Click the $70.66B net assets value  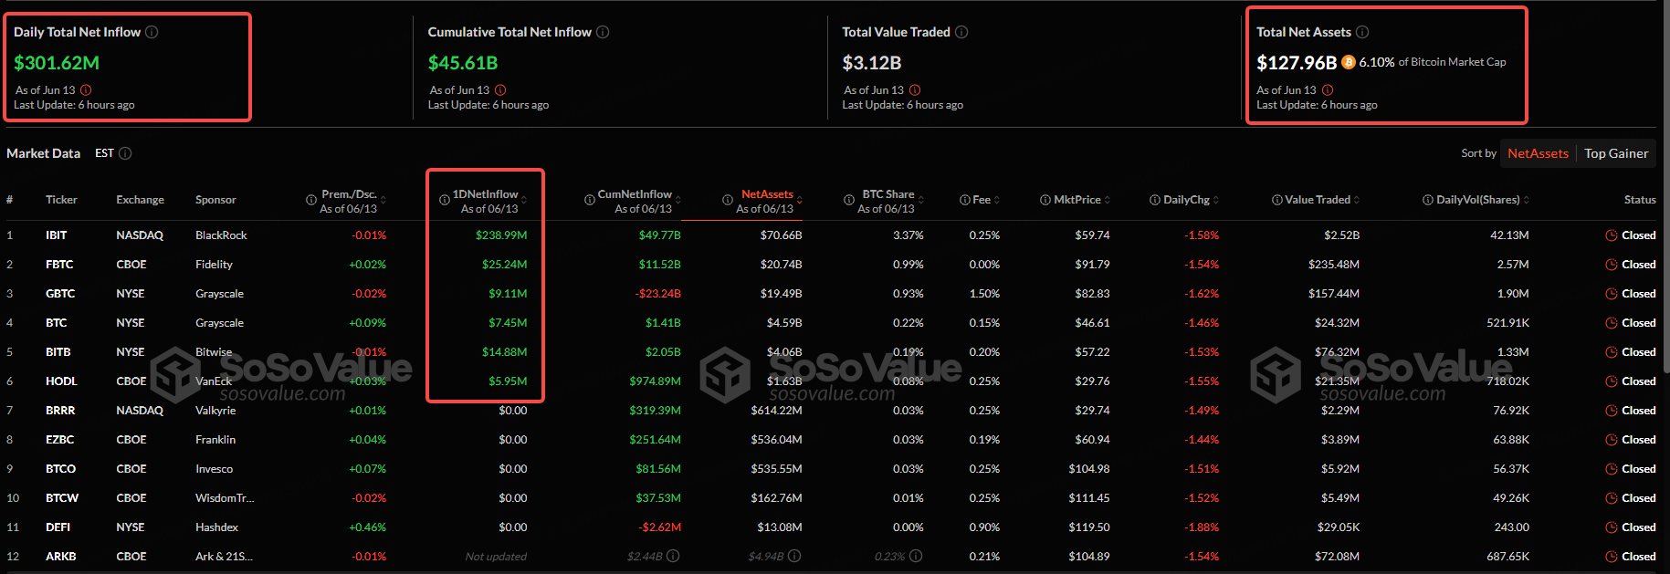pyautogui.click(x=782, y=235)
